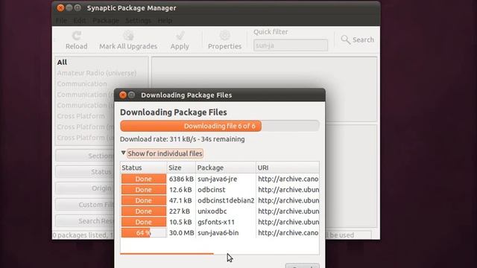Select the All category

coord(62,63)
